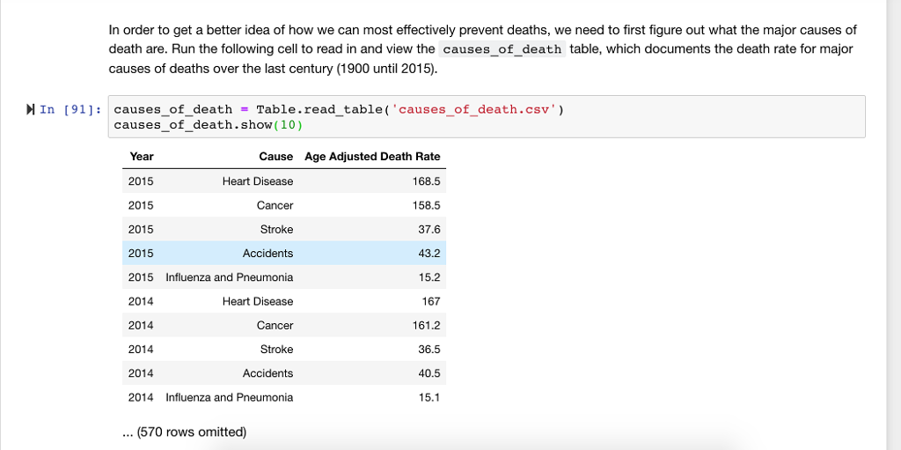Select the highlighted 2015 Accidents cause cell
This screenshot has width=901, height=450.
267,254
